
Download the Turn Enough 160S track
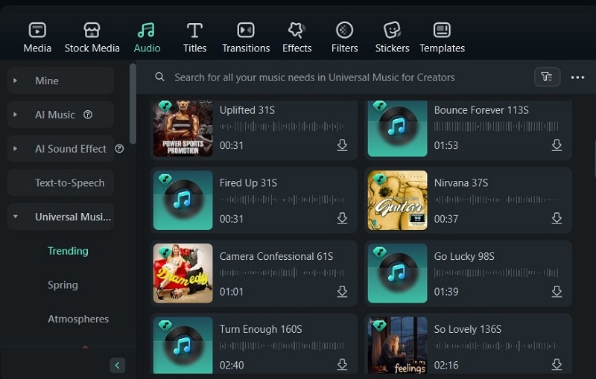click(342, 365)
